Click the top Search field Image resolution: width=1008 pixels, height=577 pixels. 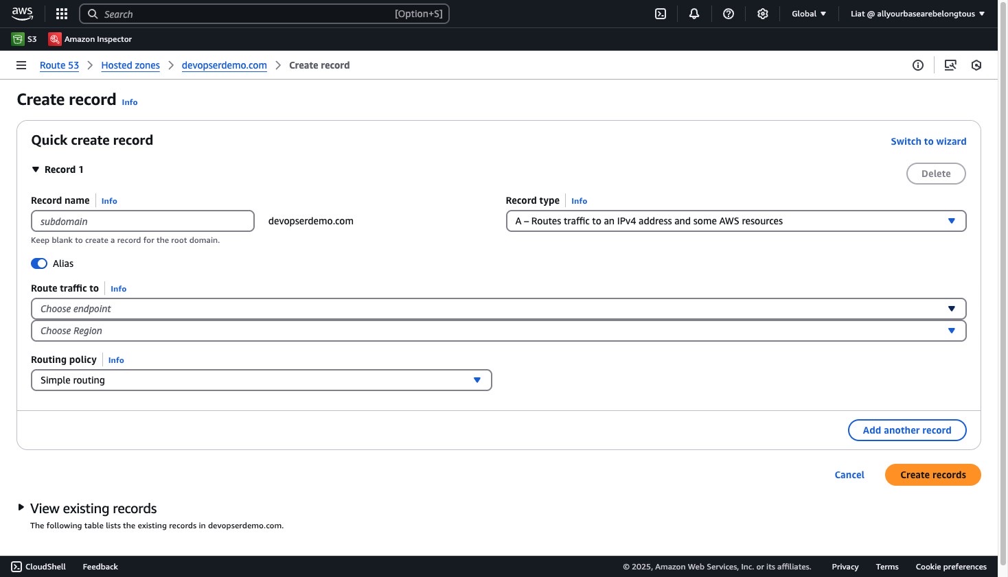(x=264, y=14)
